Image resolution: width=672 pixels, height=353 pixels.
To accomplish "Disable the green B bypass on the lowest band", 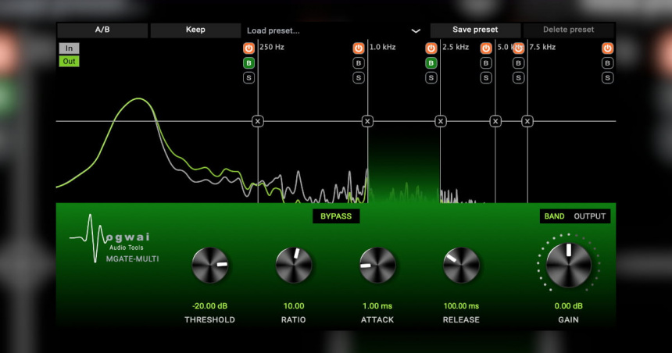I will [248, 63].
